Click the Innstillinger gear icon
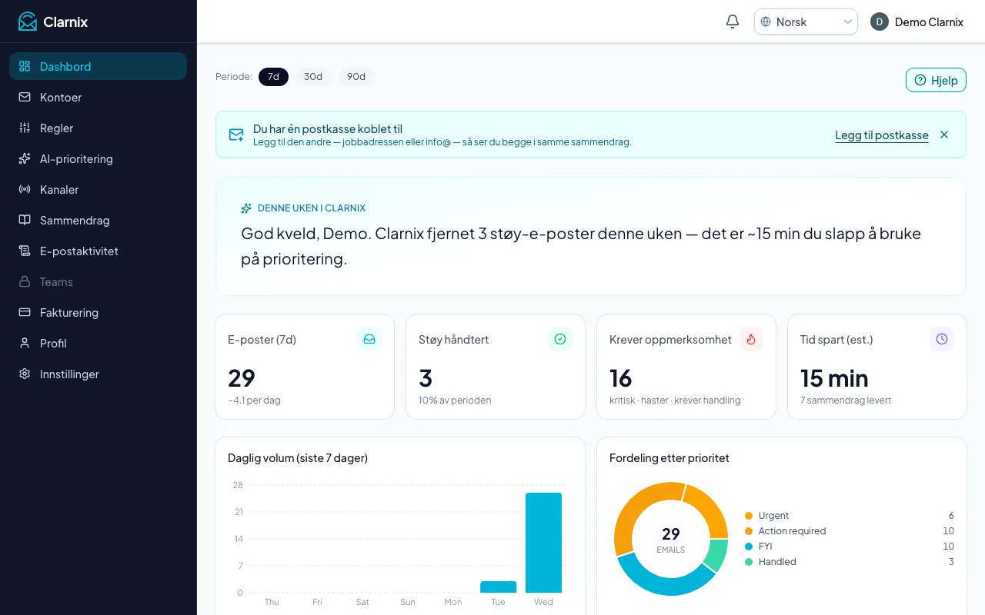 pyautogui.click(x=25, y=374)
